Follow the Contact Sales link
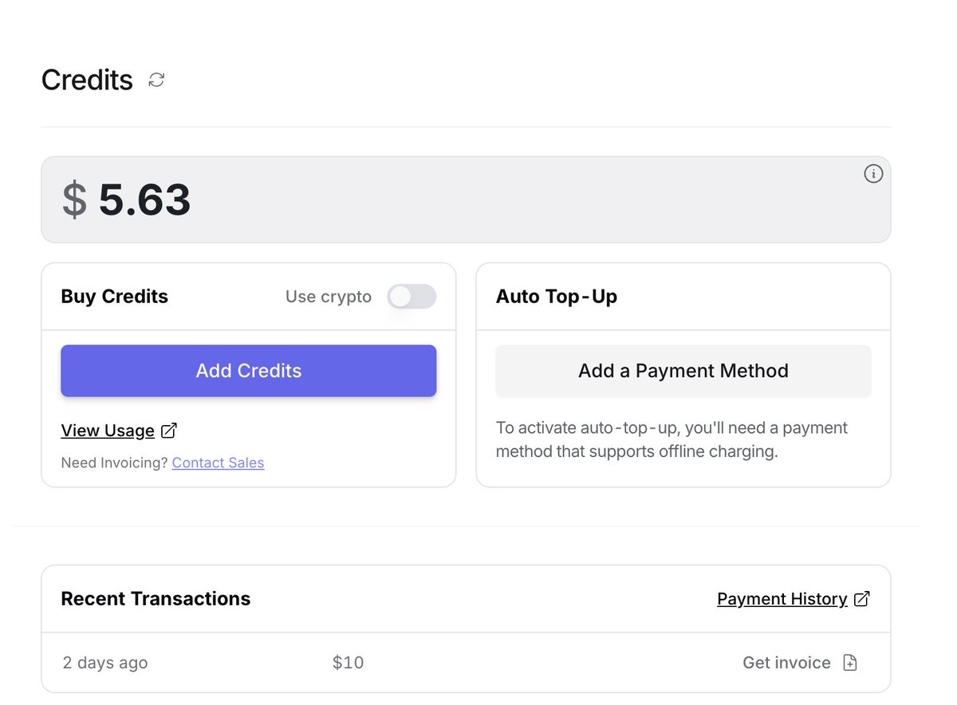This screenshot has height=705, width=957. click(218, 463)
